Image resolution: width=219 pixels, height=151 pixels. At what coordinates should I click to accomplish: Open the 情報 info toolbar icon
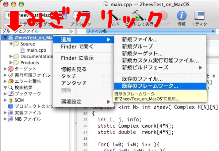tap(181, 15)
